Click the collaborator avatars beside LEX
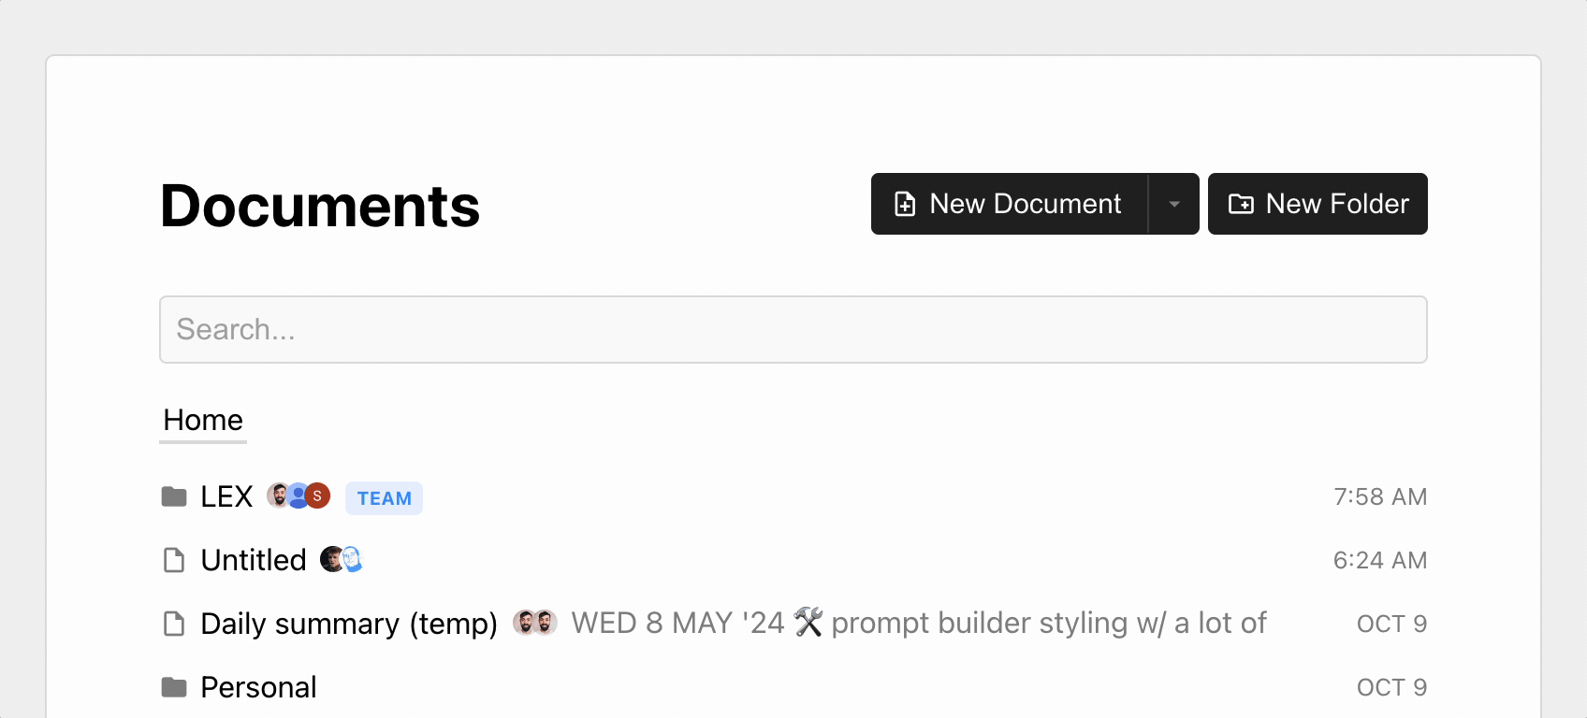The width and height of the screenshot is (1587, 718). [x=298, y=495]
